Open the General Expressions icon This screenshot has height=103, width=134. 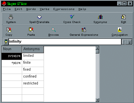pos(84,30)
